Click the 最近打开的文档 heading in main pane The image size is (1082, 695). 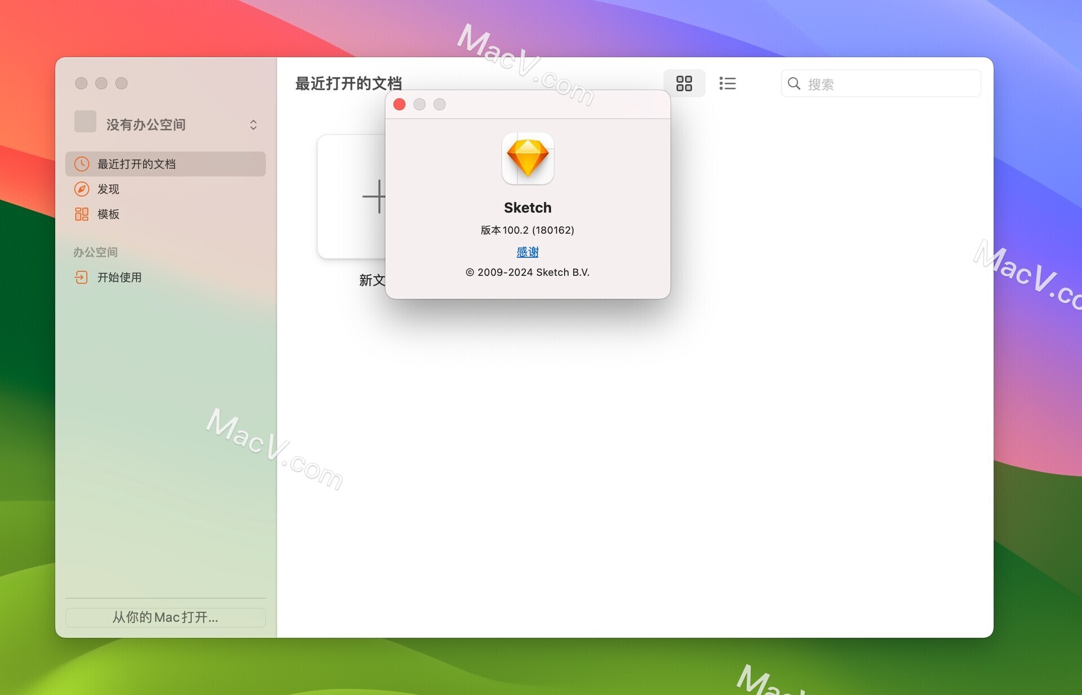click(349, 83)
